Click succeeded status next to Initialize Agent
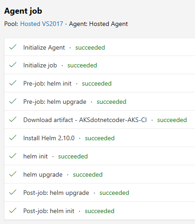The image size is (195, 224). [90, 47]
